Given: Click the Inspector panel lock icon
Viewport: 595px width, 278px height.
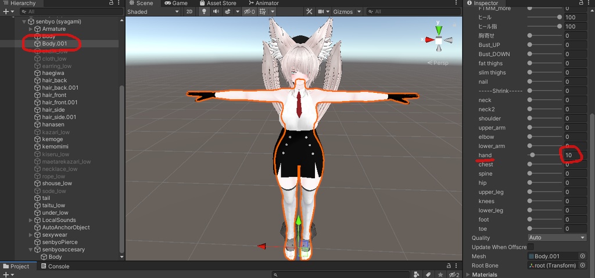Looking at the screenshot, I should 581,3.
